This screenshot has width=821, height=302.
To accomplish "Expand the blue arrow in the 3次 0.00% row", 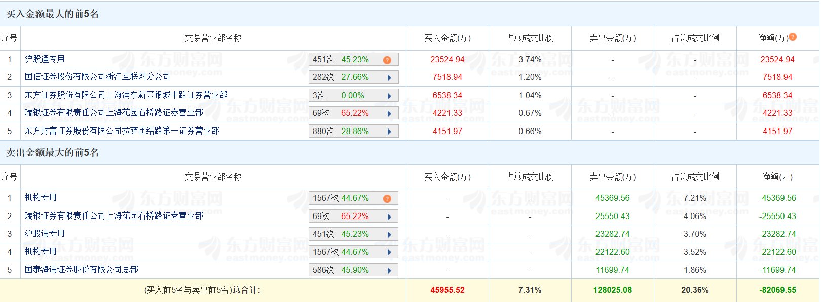I will pos(389,96).
